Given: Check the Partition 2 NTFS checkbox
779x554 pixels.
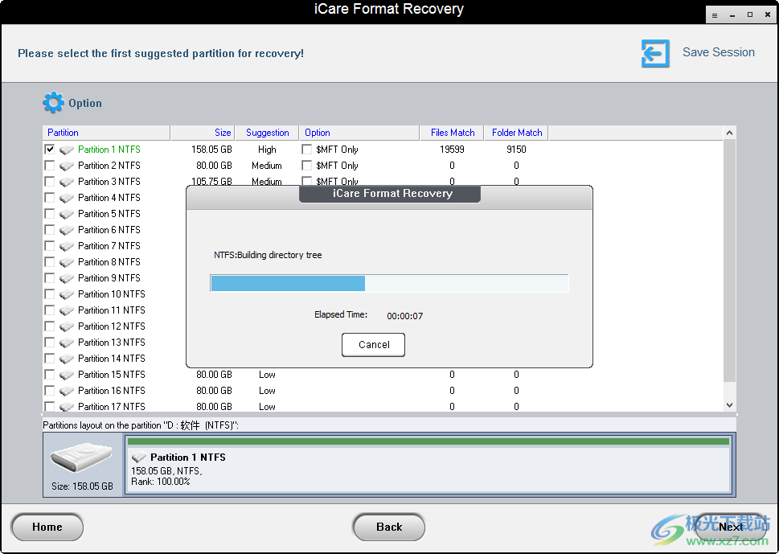Looking at the screenshot, I should tap(50, 165).
